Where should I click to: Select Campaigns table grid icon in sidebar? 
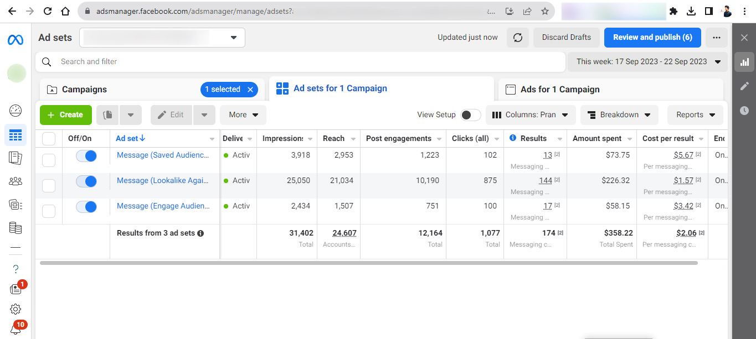[16, 135]
